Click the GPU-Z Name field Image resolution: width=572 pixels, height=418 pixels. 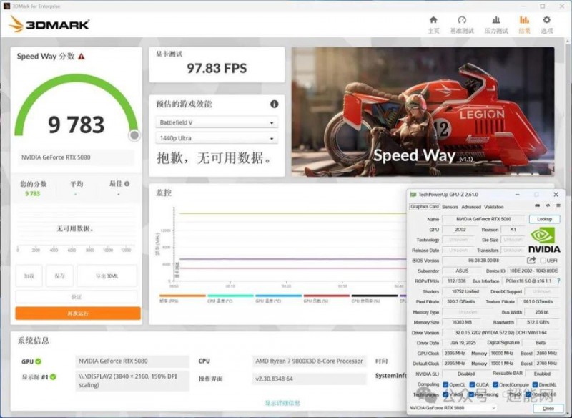click(484, 219)
